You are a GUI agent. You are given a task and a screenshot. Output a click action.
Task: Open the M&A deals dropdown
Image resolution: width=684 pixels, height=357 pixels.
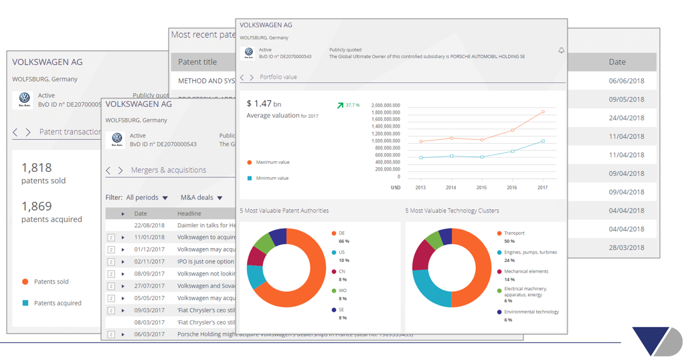[201, 197]
